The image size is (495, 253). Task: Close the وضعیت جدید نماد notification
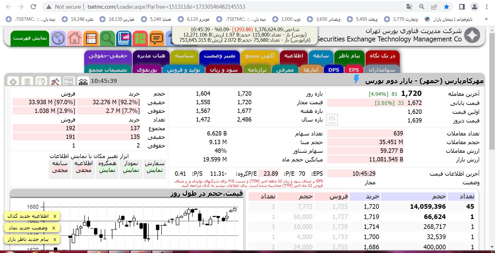tap(54, 228)
